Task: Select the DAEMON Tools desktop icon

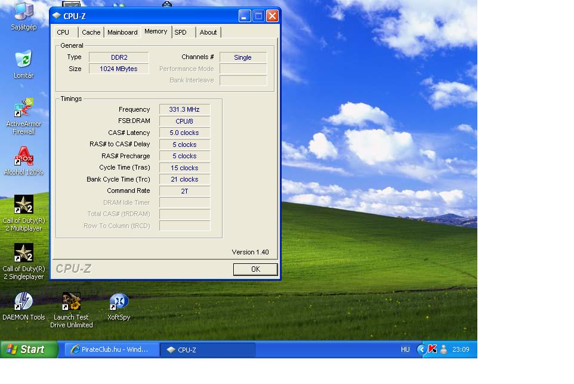Action: pyautogui.click(x=24, y=306)
